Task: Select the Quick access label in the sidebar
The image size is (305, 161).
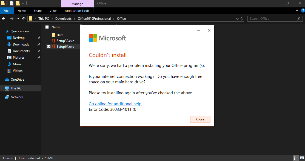Action: (20, 31)
